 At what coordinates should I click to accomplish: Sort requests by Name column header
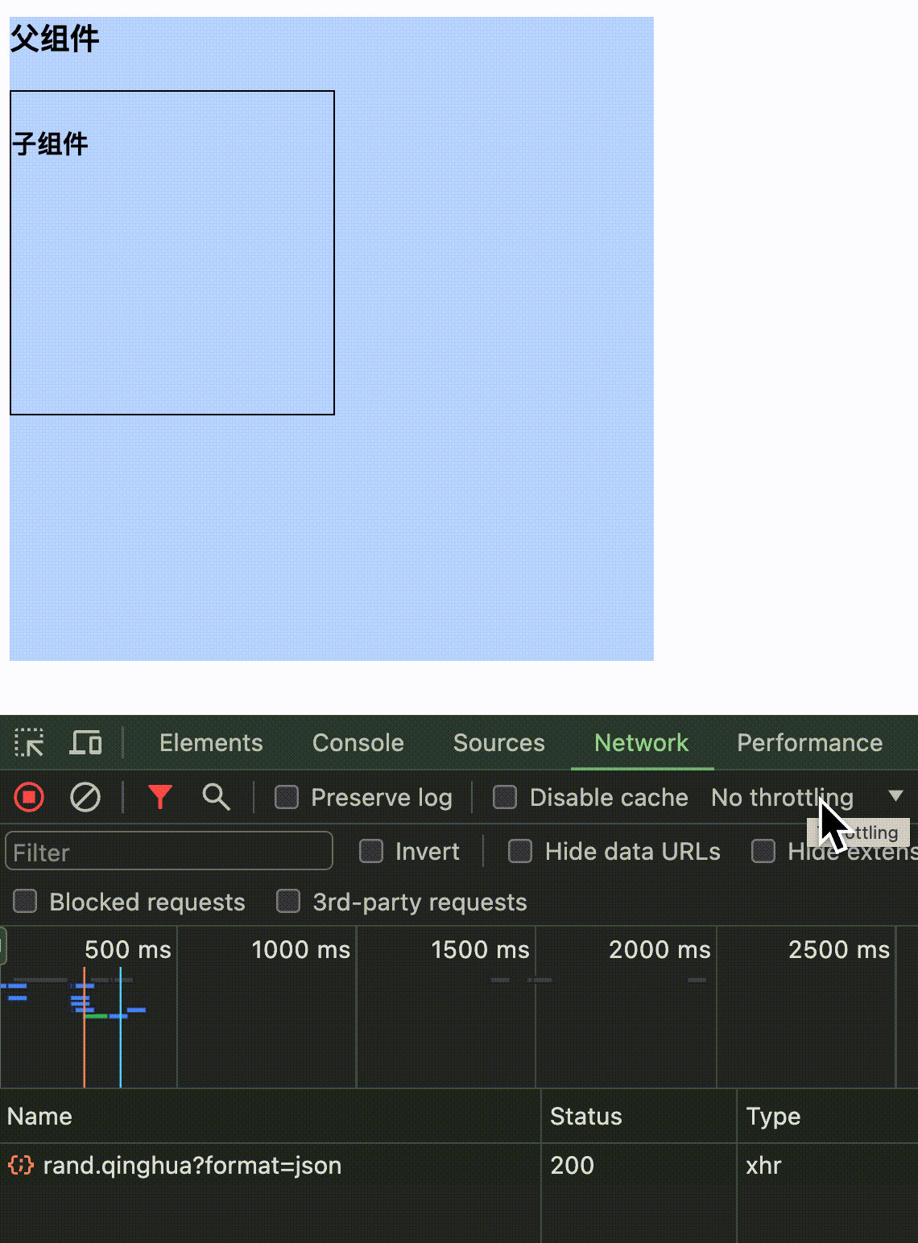(x=270, y=1116)
